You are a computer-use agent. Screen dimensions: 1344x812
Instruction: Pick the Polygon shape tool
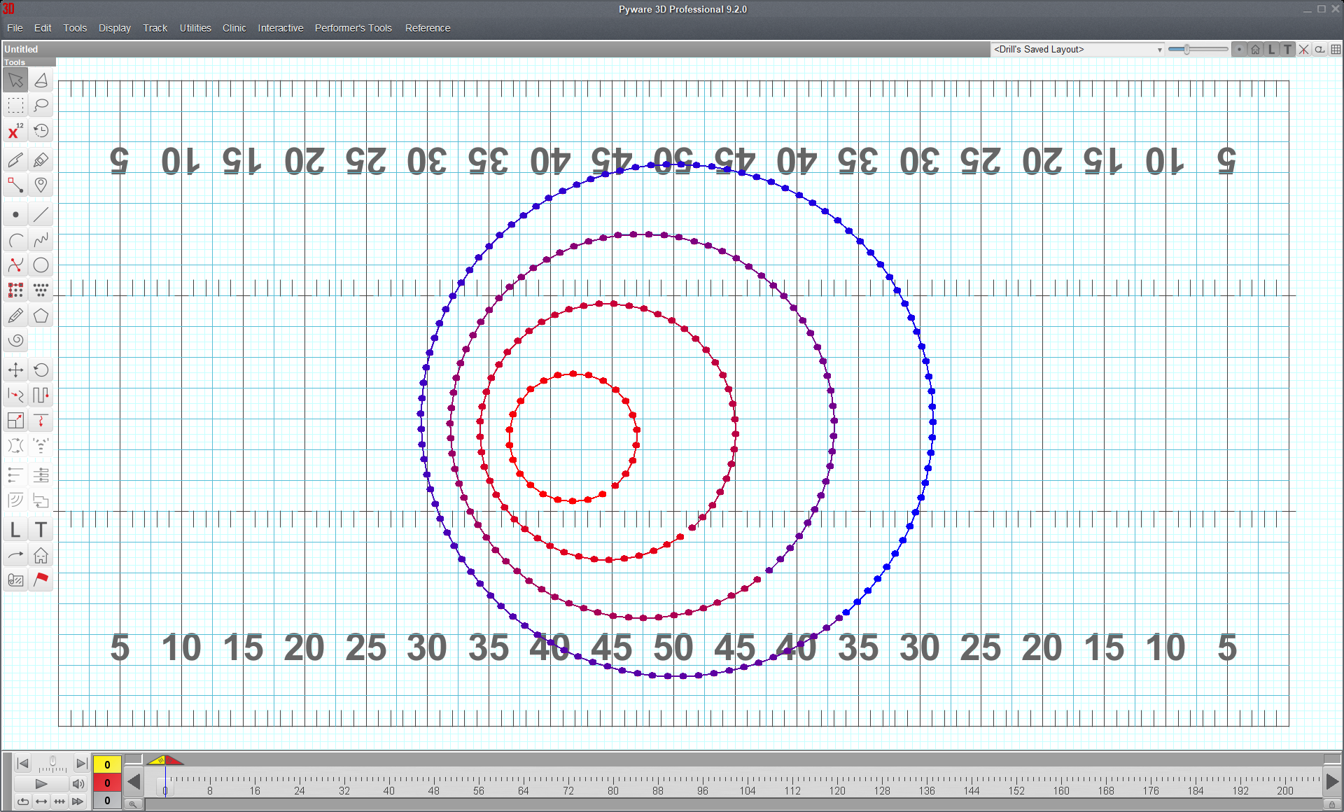[x=41, y=316]
